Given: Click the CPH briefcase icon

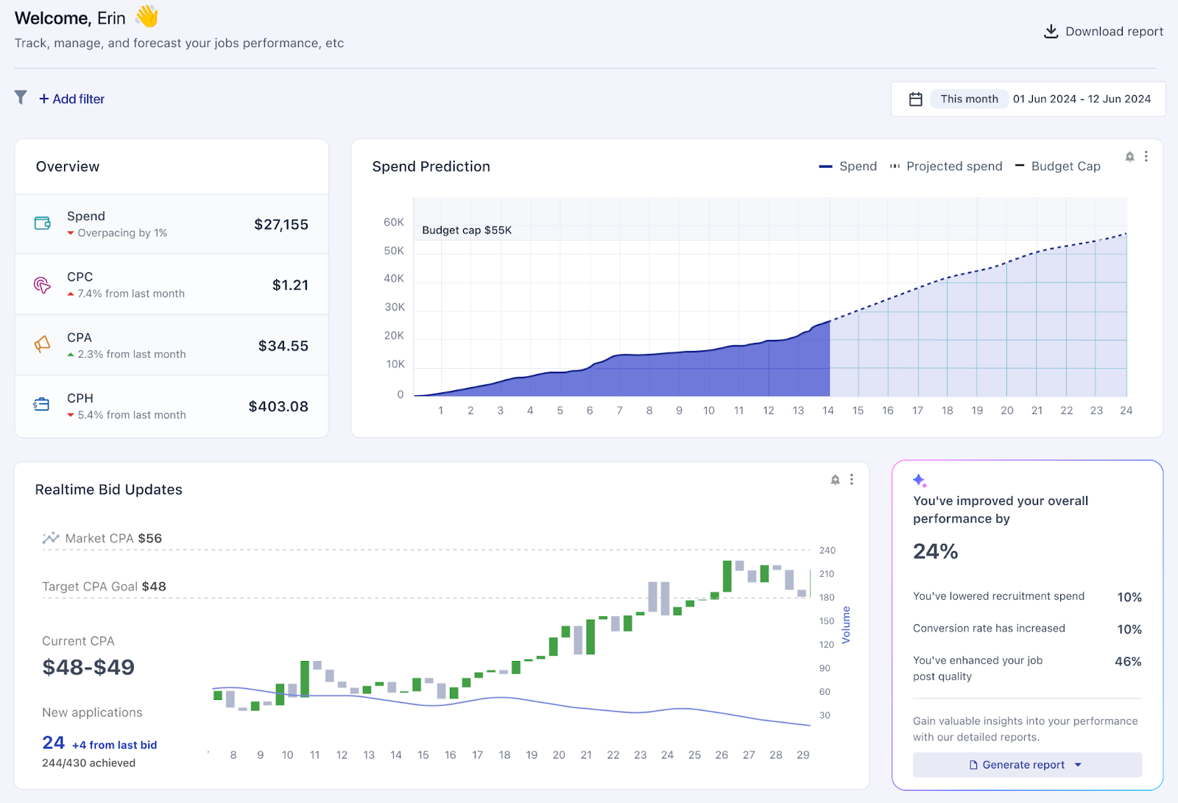Looking at the screenshot, I should coord(42,405).
